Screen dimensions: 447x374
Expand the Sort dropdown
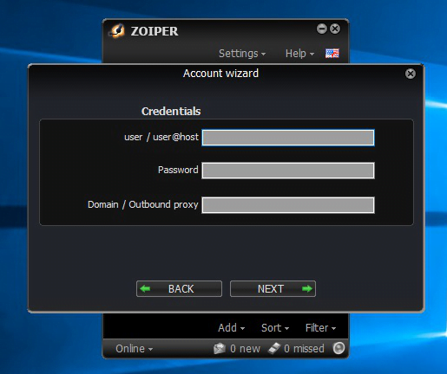[275, 328]
